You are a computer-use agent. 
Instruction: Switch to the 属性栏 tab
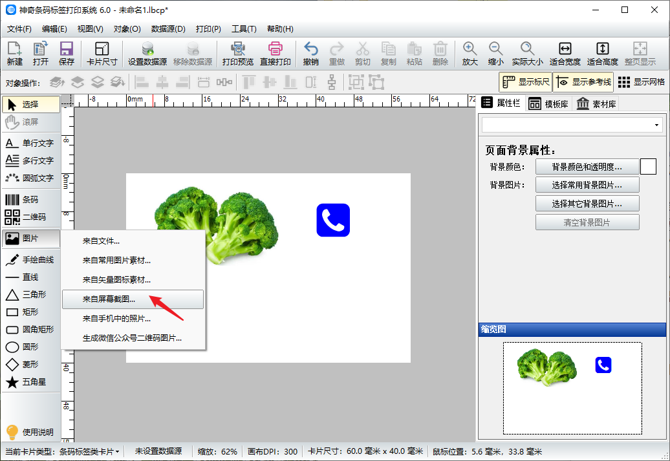click(x=501, y=103)
